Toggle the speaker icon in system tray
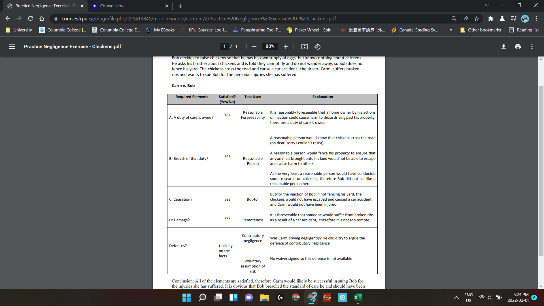 point(490,297)
